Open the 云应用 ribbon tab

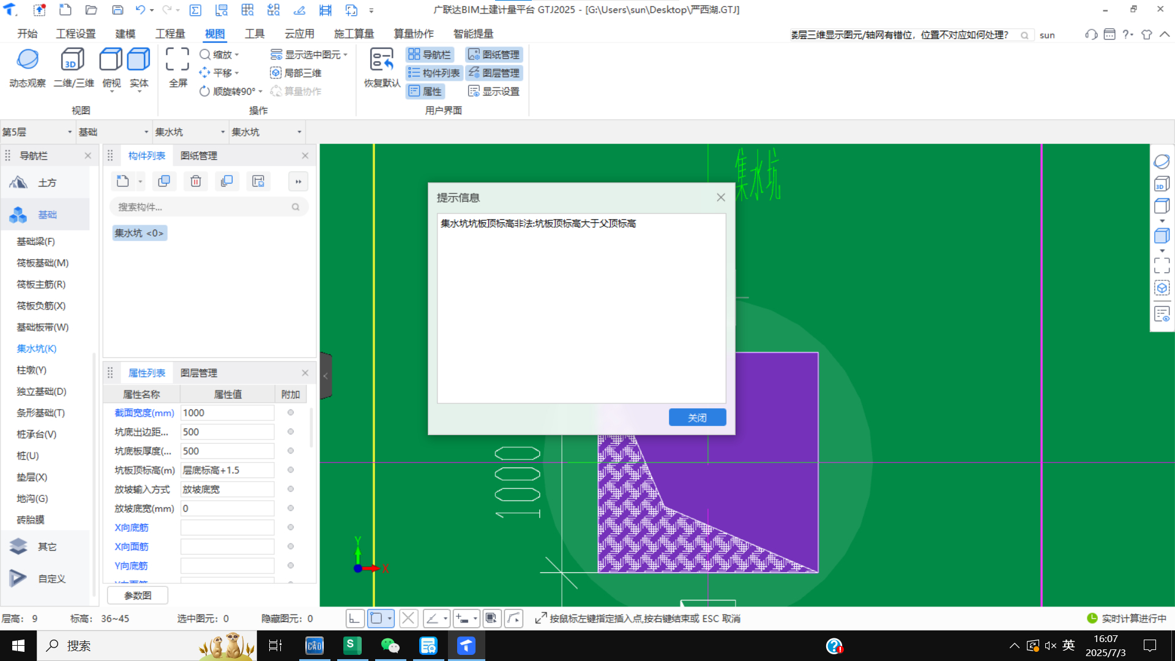299,34
